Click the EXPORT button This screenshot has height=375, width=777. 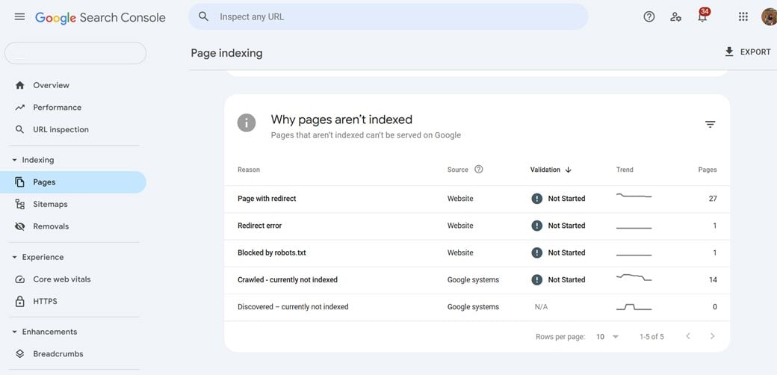[x=748, y=52]
